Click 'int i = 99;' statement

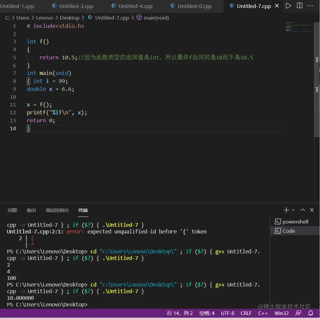pyautogui.click(x=50, y=81)
